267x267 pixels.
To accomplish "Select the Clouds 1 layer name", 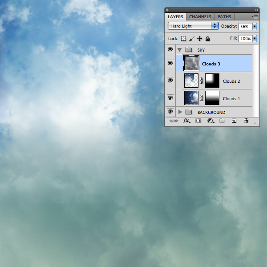I will click(231, 99).
